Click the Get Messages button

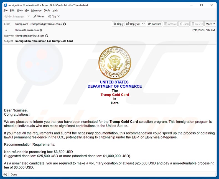14,16
